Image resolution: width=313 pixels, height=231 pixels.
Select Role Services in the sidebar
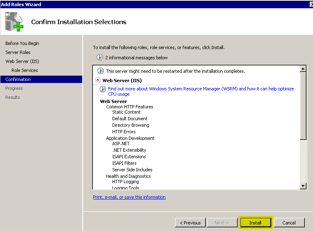coord(25,70)
